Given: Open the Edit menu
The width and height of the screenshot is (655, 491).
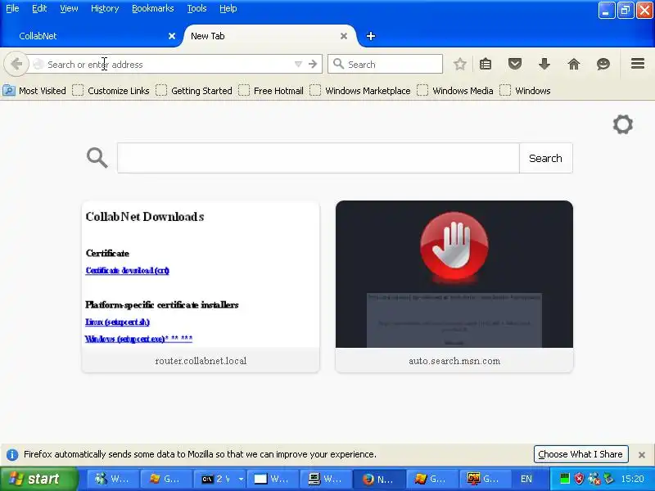Looking at the screenshot, I should tap(39, 8).
